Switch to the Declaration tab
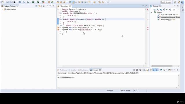The height and width of the screenshot is (104, 185). [x=83, y=70]
